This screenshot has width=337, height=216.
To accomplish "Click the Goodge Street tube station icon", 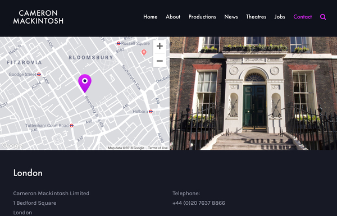I will (39, 75).
